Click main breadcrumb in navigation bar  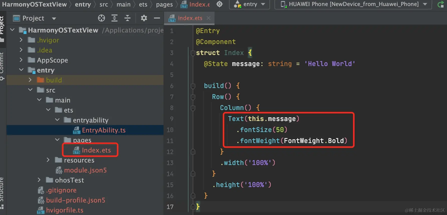click(x=123, y=4)
